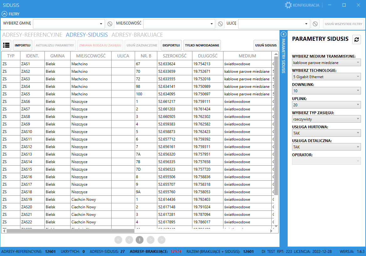Expand the Wybierz Technologię combo box
The width and height of the screenshot is (366, 256).
click(x=326, y=77)
